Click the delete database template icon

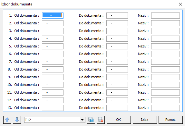click(x=101, y=120)
